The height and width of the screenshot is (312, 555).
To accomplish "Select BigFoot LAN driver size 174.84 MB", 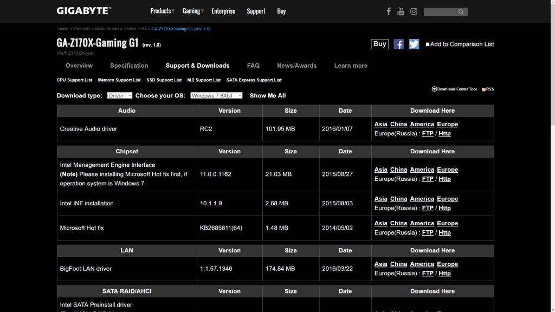I will (x=280, y=269).
